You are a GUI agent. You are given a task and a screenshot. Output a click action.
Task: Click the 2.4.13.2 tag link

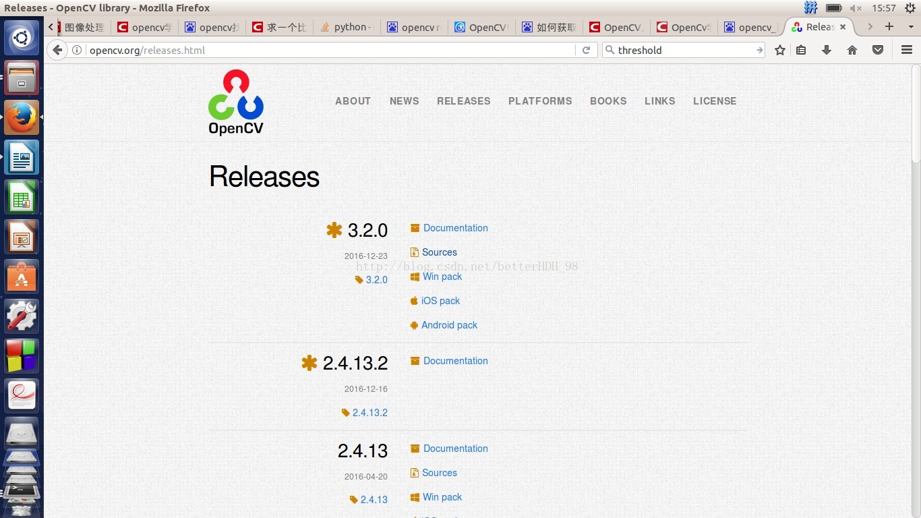point(370,413)
